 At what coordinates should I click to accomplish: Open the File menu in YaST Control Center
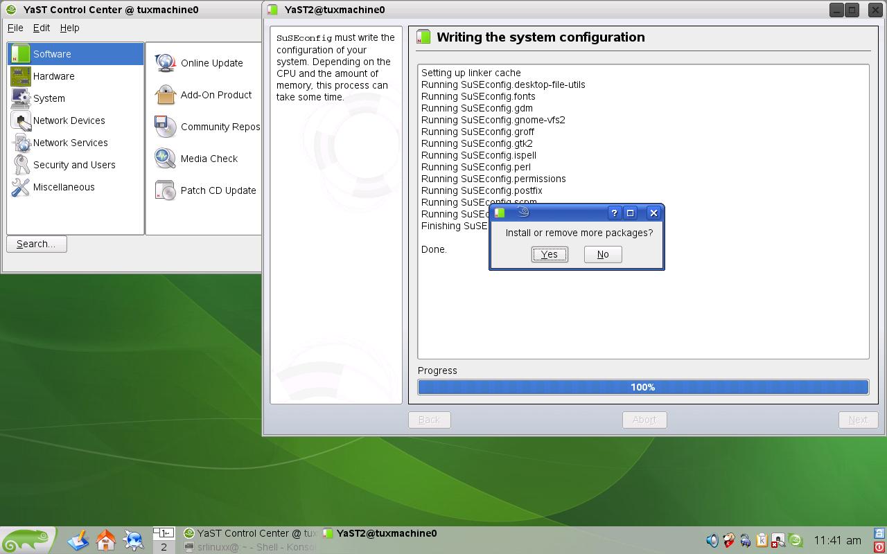coord(15,28)
